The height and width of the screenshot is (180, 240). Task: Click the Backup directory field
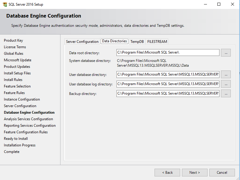168,93
